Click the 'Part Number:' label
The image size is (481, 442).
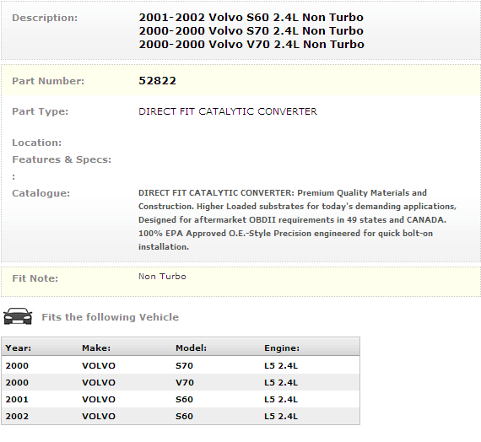pyautogui.click(x=48, y=81)
